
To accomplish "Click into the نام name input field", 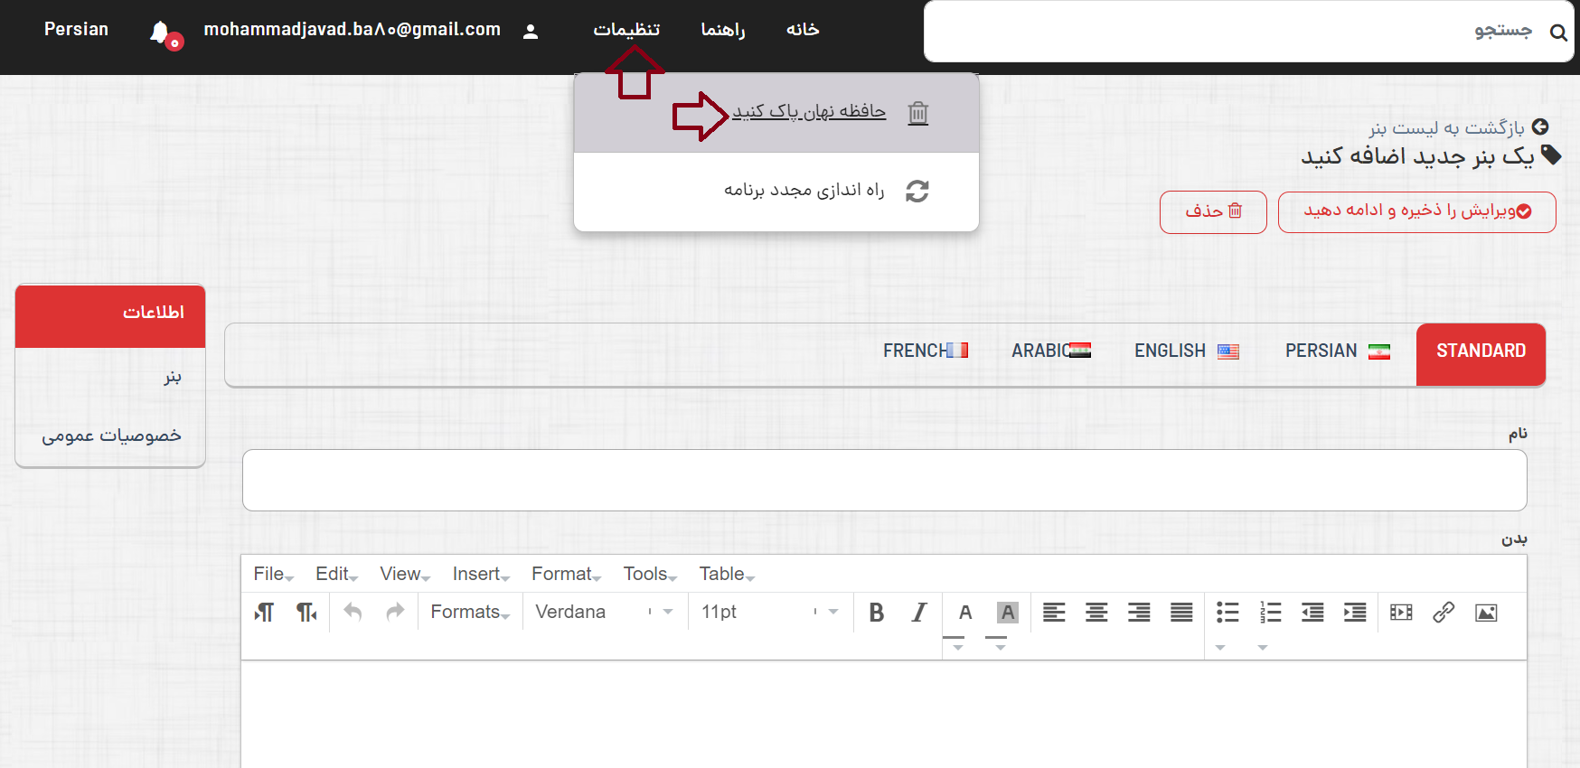I will tap(884, 481).
